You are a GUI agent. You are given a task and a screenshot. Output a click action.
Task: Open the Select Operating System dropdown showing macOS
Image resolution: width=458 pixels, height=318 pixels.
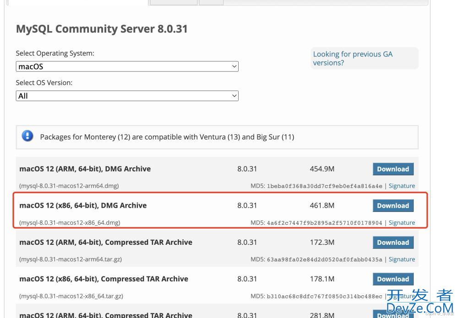click(x=127, y=66)
